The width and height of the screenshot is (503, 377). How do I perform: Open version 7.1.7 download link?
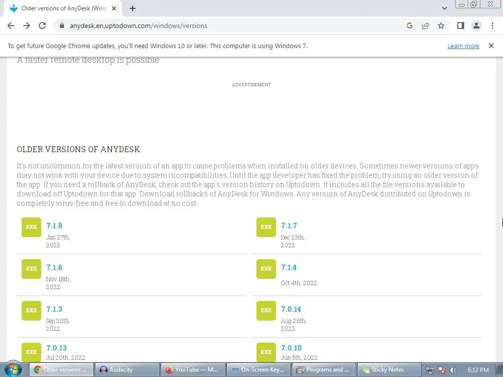click(x=289, y=226)
